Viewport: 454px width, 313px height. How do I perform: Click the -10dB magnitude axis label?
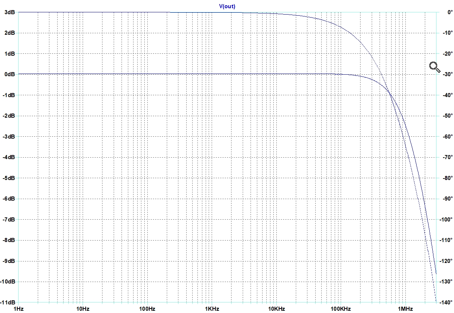coord(8,281)
